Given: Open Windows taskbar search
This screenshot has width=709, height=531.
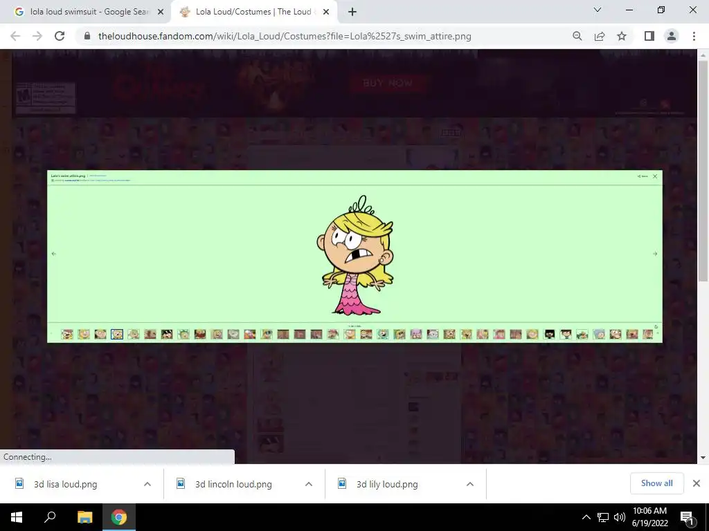Looking at the screenshot, I should point(50,517).
